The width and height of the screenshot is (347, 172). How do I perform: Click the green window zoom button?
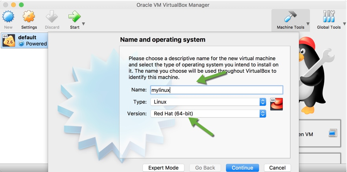[x=21, y=5]
